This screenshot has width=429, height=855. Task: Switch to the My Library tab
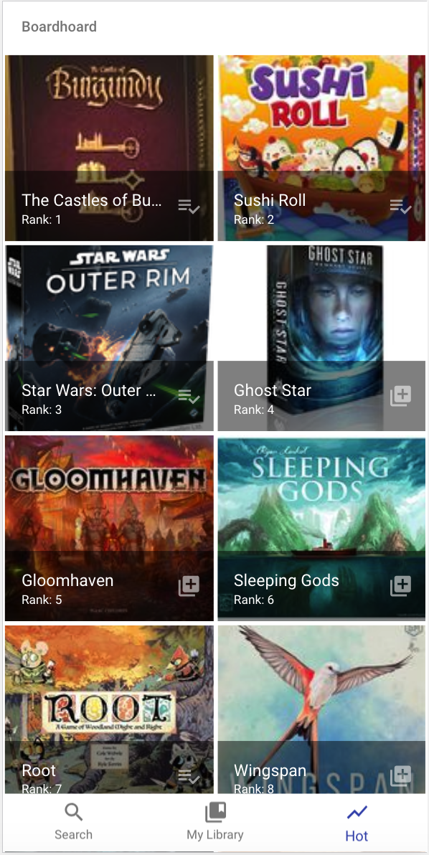214,822
